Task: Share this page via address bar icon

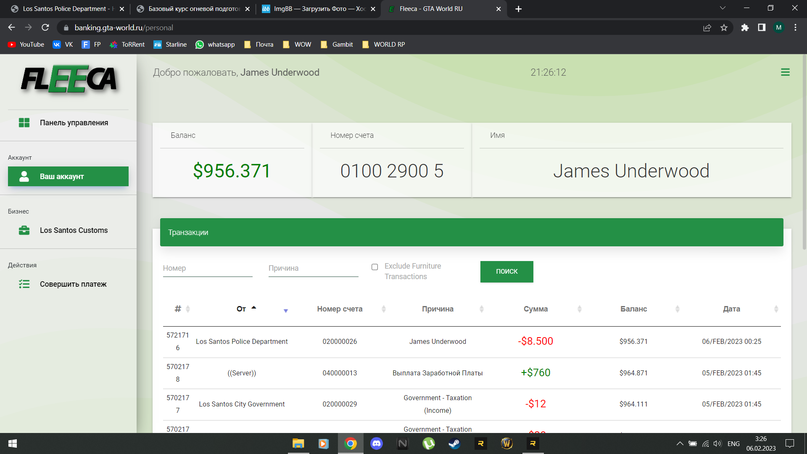Action: [x=707, y=28]
